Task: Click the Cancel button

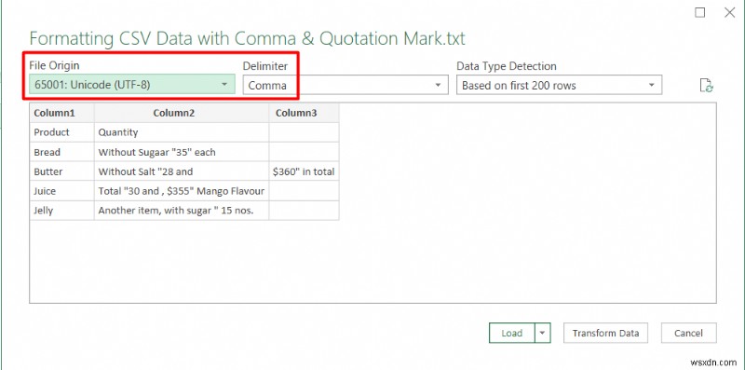Action: point(688,333)
